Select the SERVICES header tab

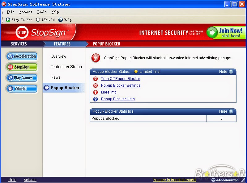pyautogui.click(x=19, y=44)
